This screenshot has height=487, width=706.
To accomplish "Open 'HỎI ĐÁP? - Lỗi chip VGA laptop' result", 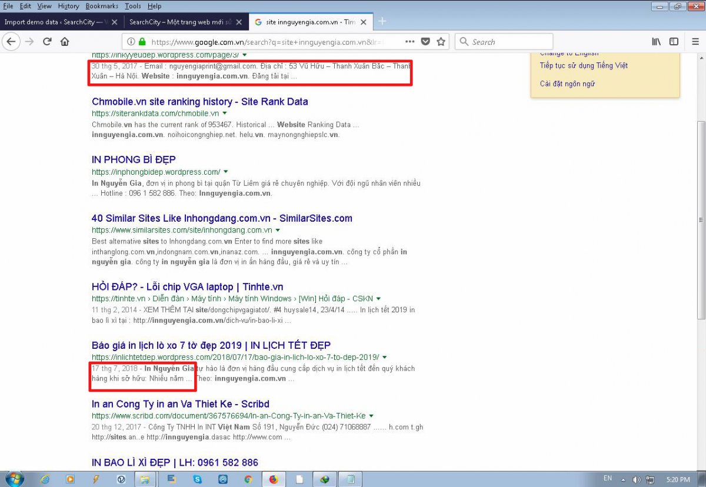I will coord(188,287).
